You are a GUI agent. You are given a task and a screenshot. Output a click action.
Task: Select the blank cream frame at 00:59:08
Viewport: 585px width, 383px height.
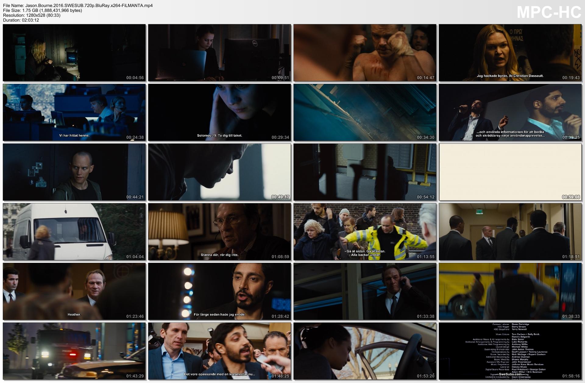(x=510, y=172)
